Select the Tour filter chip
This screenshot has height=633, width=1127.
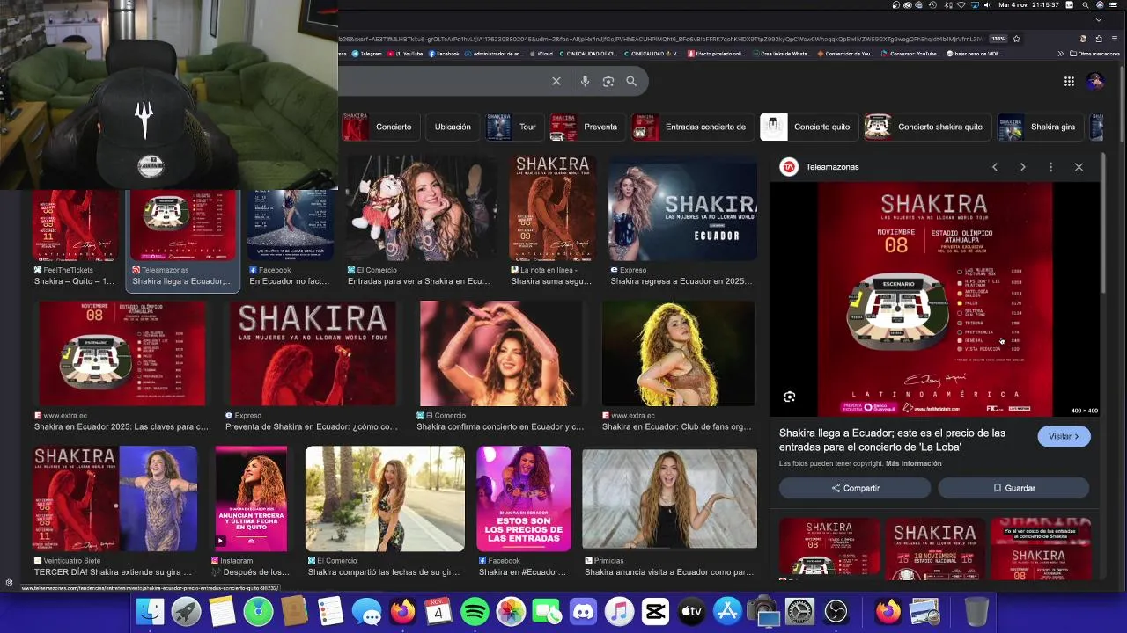click(x=514, y=127)
